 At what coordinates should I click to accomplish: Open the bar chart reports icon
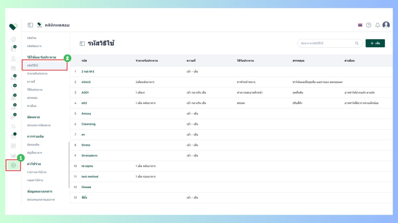click(13, 155)
